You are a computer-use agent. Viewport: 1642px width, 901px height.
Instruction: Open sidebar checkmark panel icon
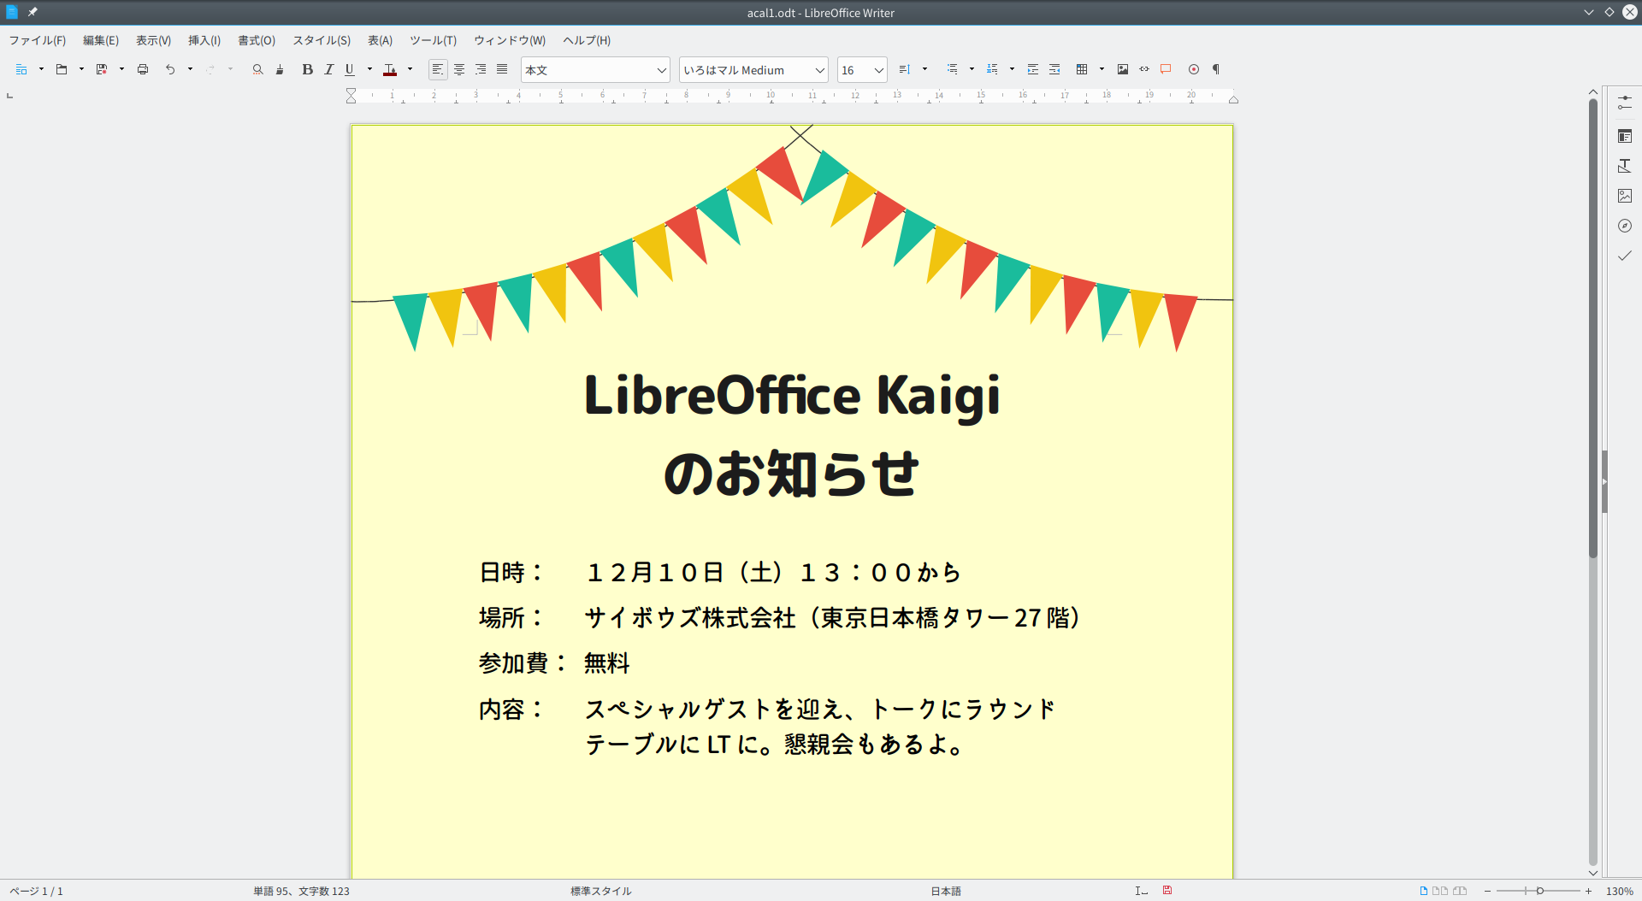(1625, 256)
